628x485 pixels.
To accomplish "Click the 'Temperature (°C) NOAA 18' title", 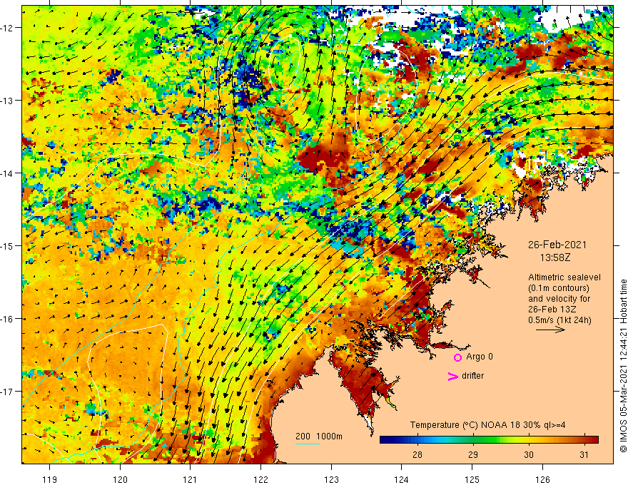I will tap(462, 425).
